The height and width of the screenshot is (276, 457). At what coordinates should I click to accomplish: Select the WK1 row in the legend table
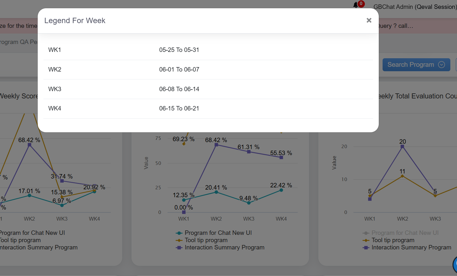54,50
